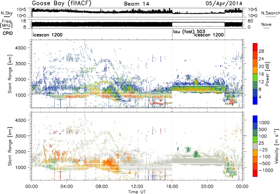Click the "100" label on Velocity color bar
This screenshot has height=194, width=280.
[262, 136]
